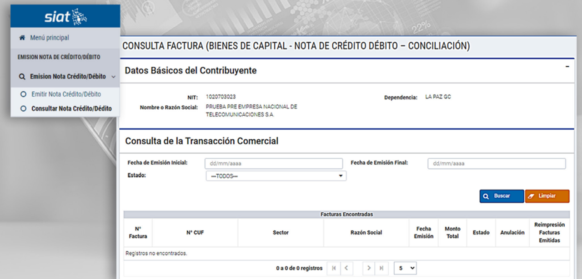Viewport: 582px width, 279px height.
Task: Click the magnifier icon next to Emision Nota Crédito/Débito
Action: (22, 77)
